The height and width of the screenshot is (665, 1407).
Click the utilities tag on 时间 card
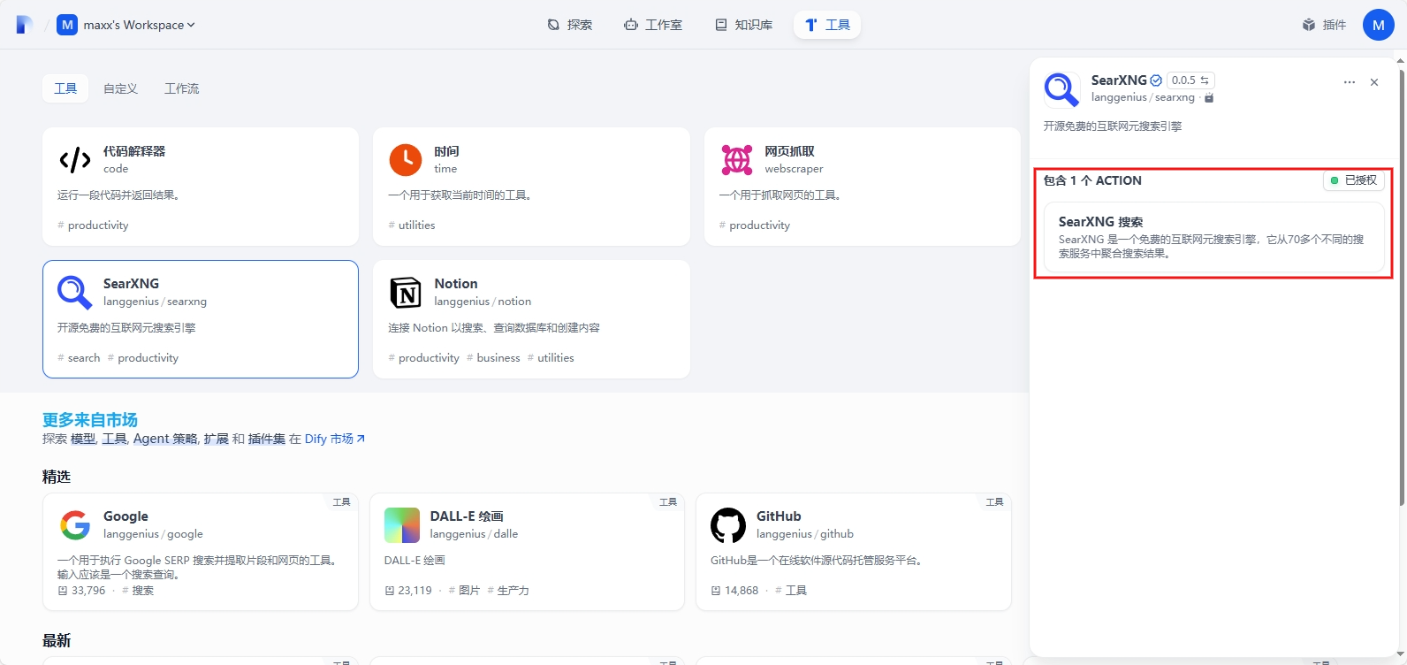point(412,225)
